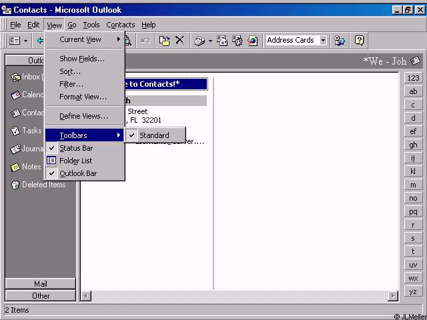Expand the Toolbars submenu
Image resolution: width=427 pixels, height=320 pixels.
85,135
